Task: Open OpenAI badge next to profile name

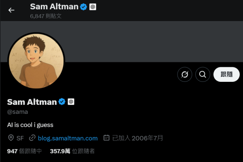Action: click(71, 102)
